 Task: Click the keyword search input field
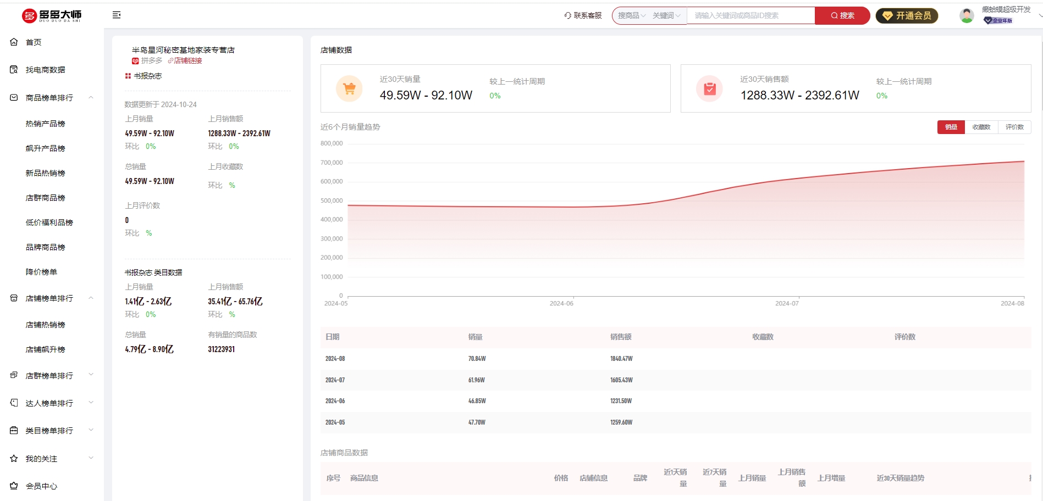[750, 15]
